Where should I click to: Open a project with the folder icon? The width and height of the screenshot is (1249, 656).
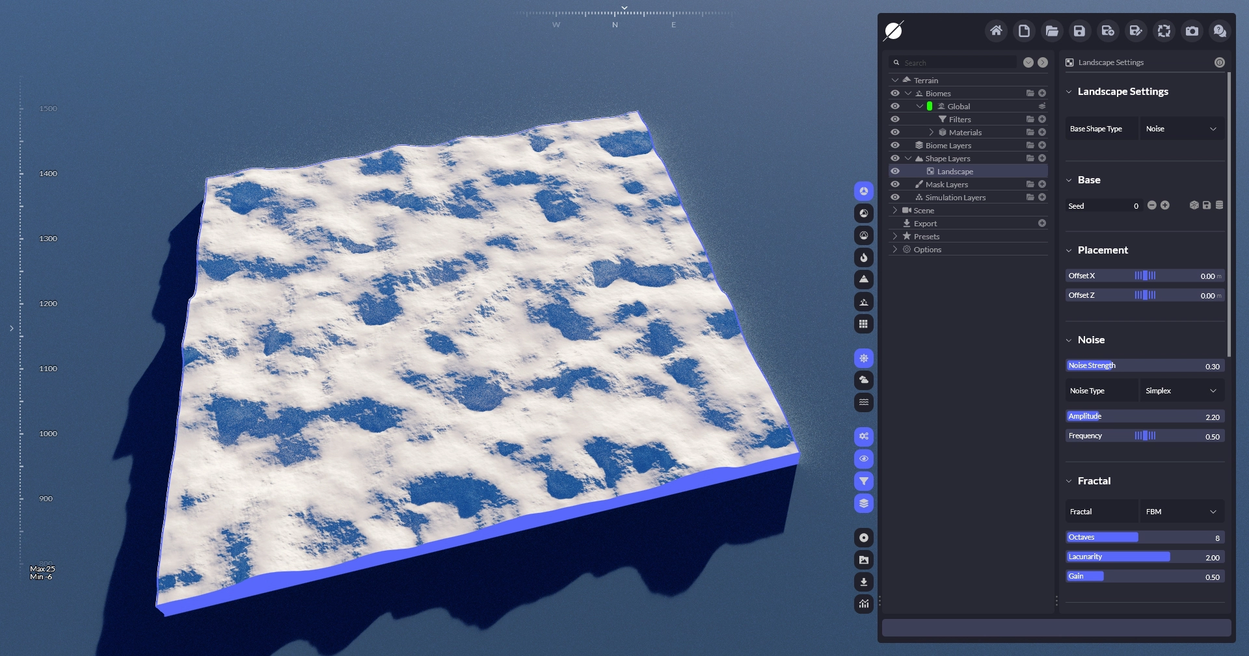[1051, 31]
